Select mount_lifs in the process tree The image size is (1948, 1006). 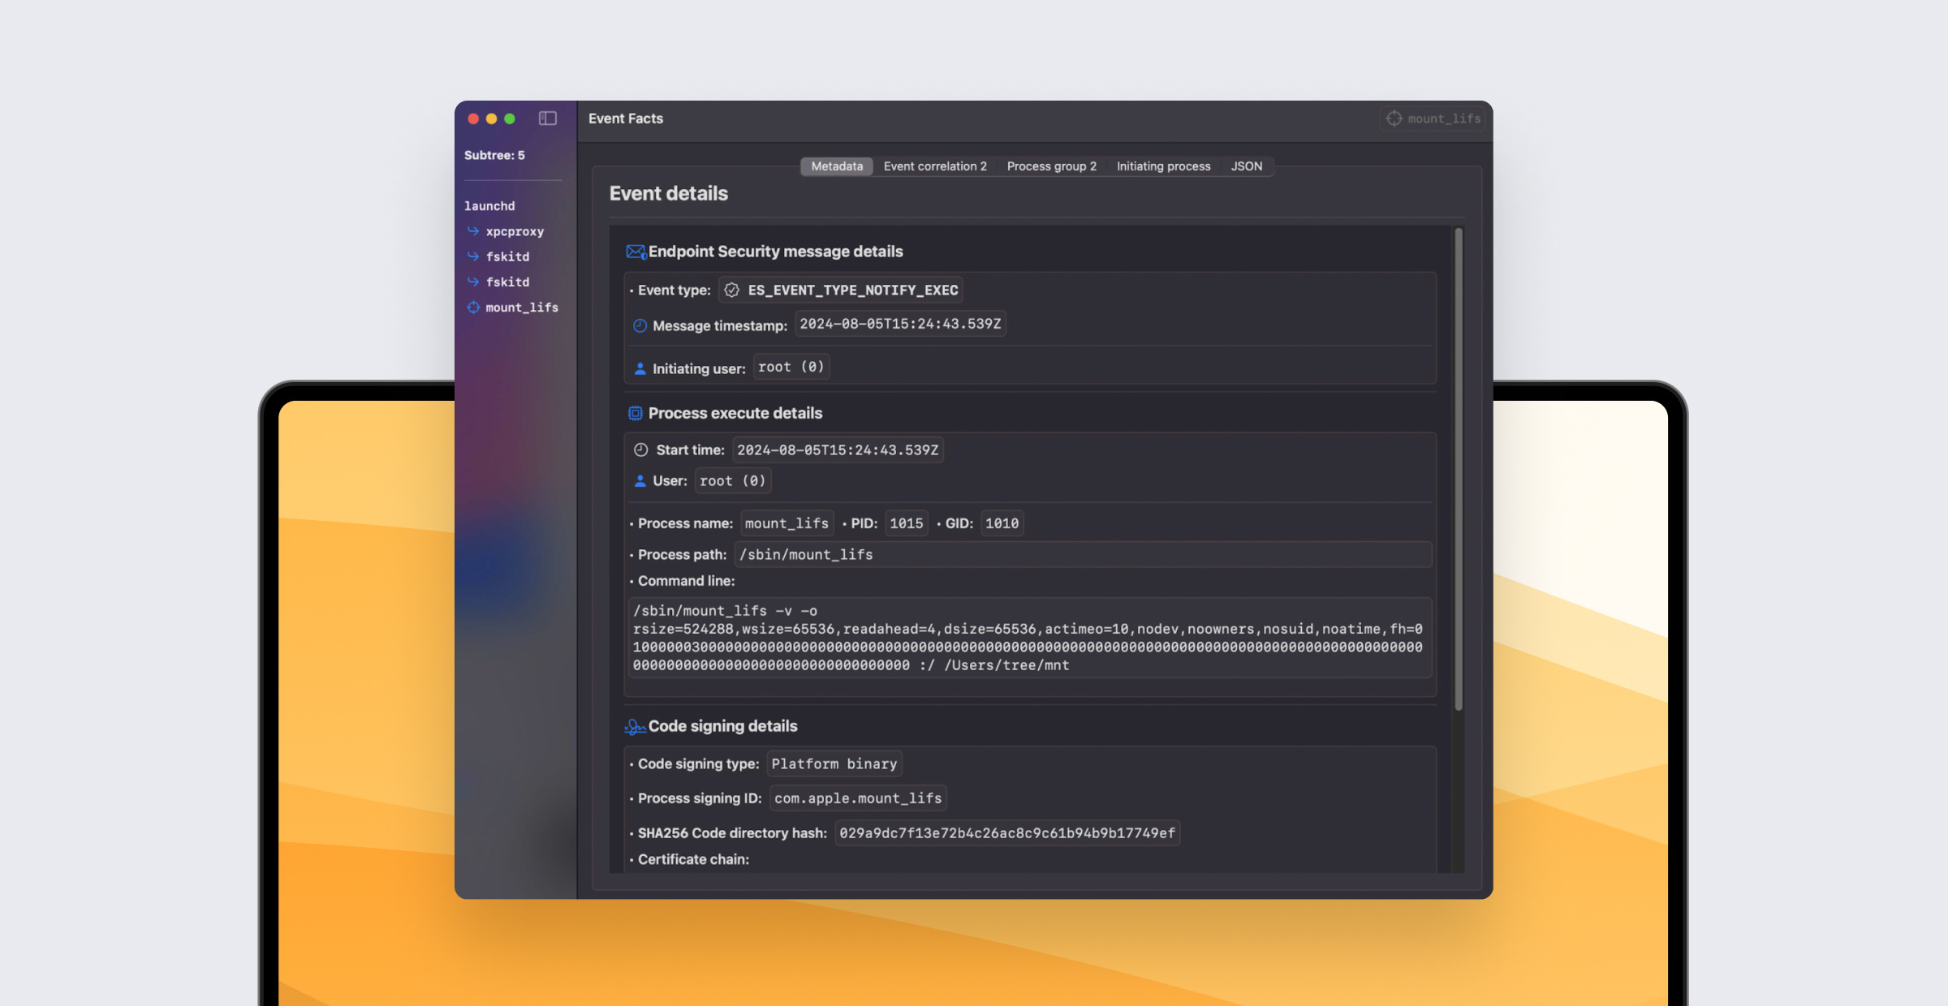coord(521,307)
